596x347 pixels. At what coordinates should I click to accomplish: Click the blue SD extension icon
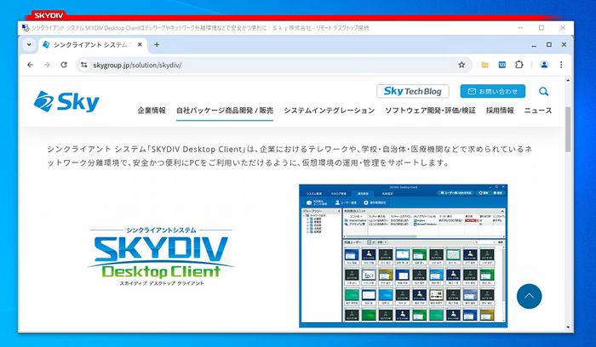click(x=502, y=65)
